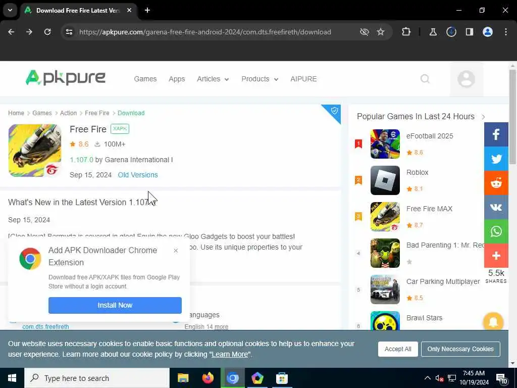Click Install Now extension button
This screenshot has height=388, width=517.
click(x=115, y=305)
